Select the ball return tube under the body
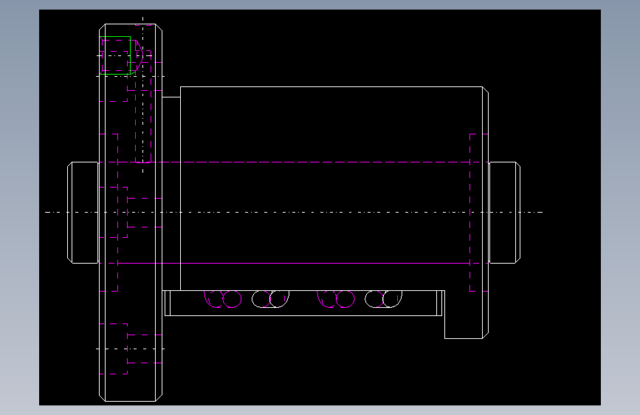This screenshot has height=415, width=640. [303, 303]
